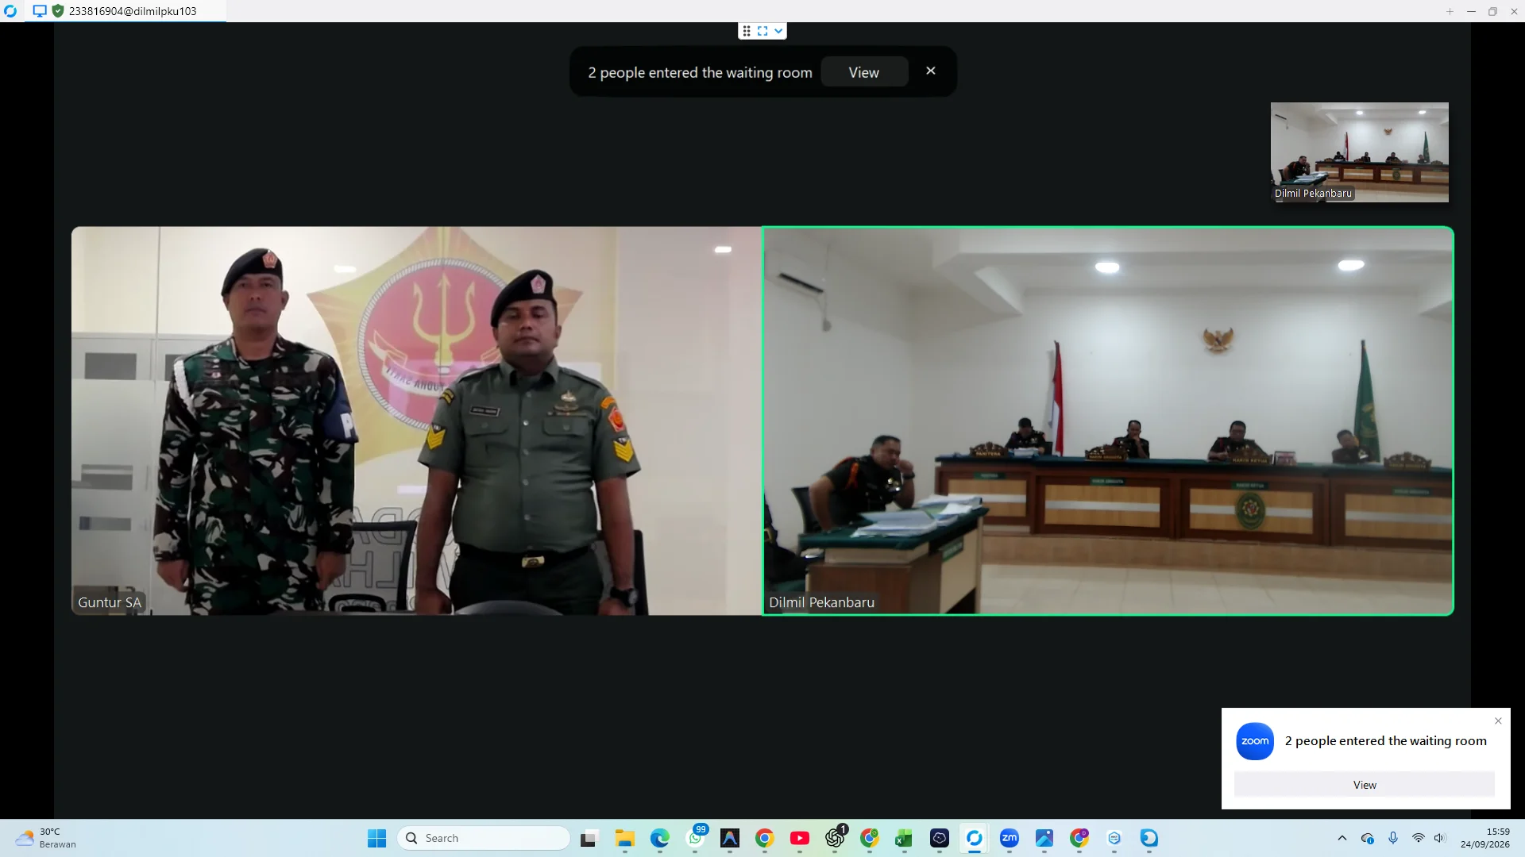Open the weather widget showing 30°C
1525x857 pixels.
pyautogui.click(x=46, y=838)
